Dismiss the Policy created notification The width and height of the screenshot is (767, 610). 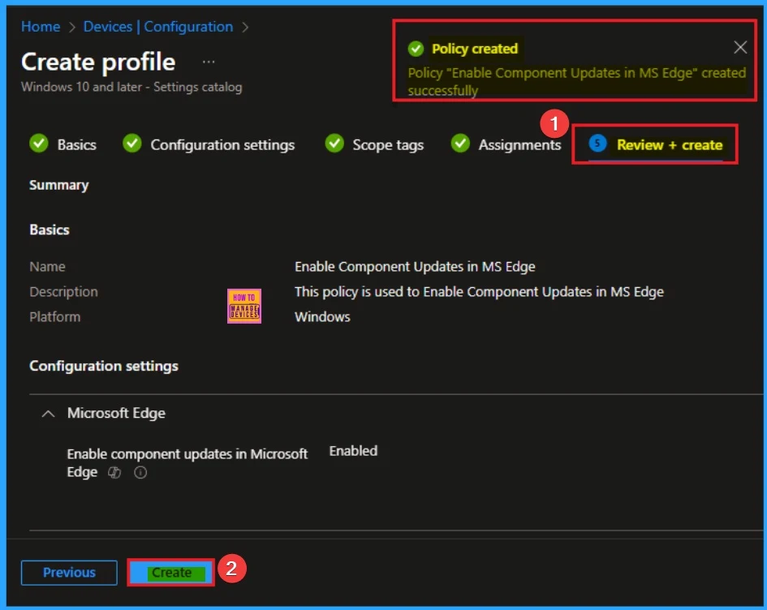coord(739,47)
